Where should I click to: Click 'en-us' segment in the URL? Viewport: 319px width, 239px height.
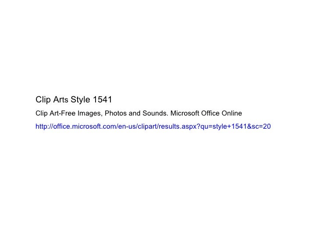pyautogui.click(x=127, y=127)
